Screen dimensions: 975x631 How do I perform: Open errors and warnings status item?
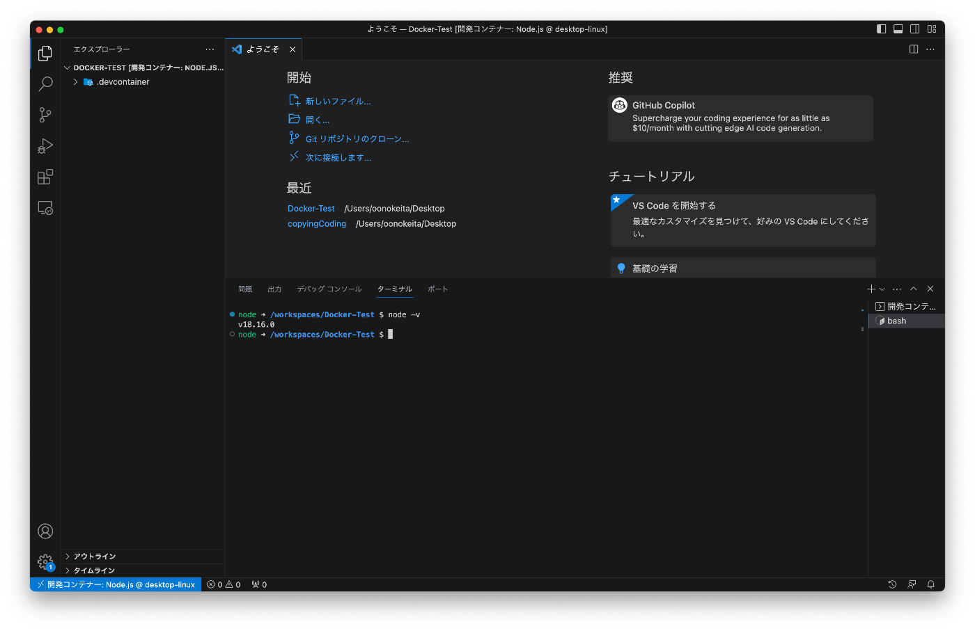[224, 584]
